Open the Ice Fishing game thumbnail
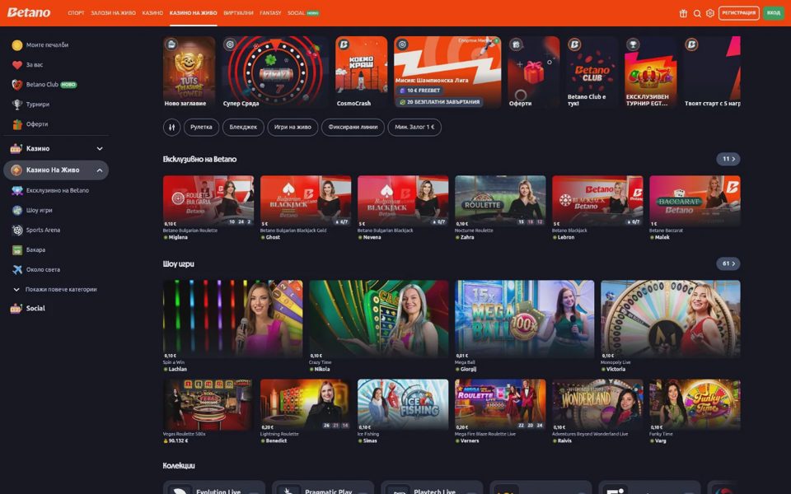791x494 pixels. click(403, 404)
